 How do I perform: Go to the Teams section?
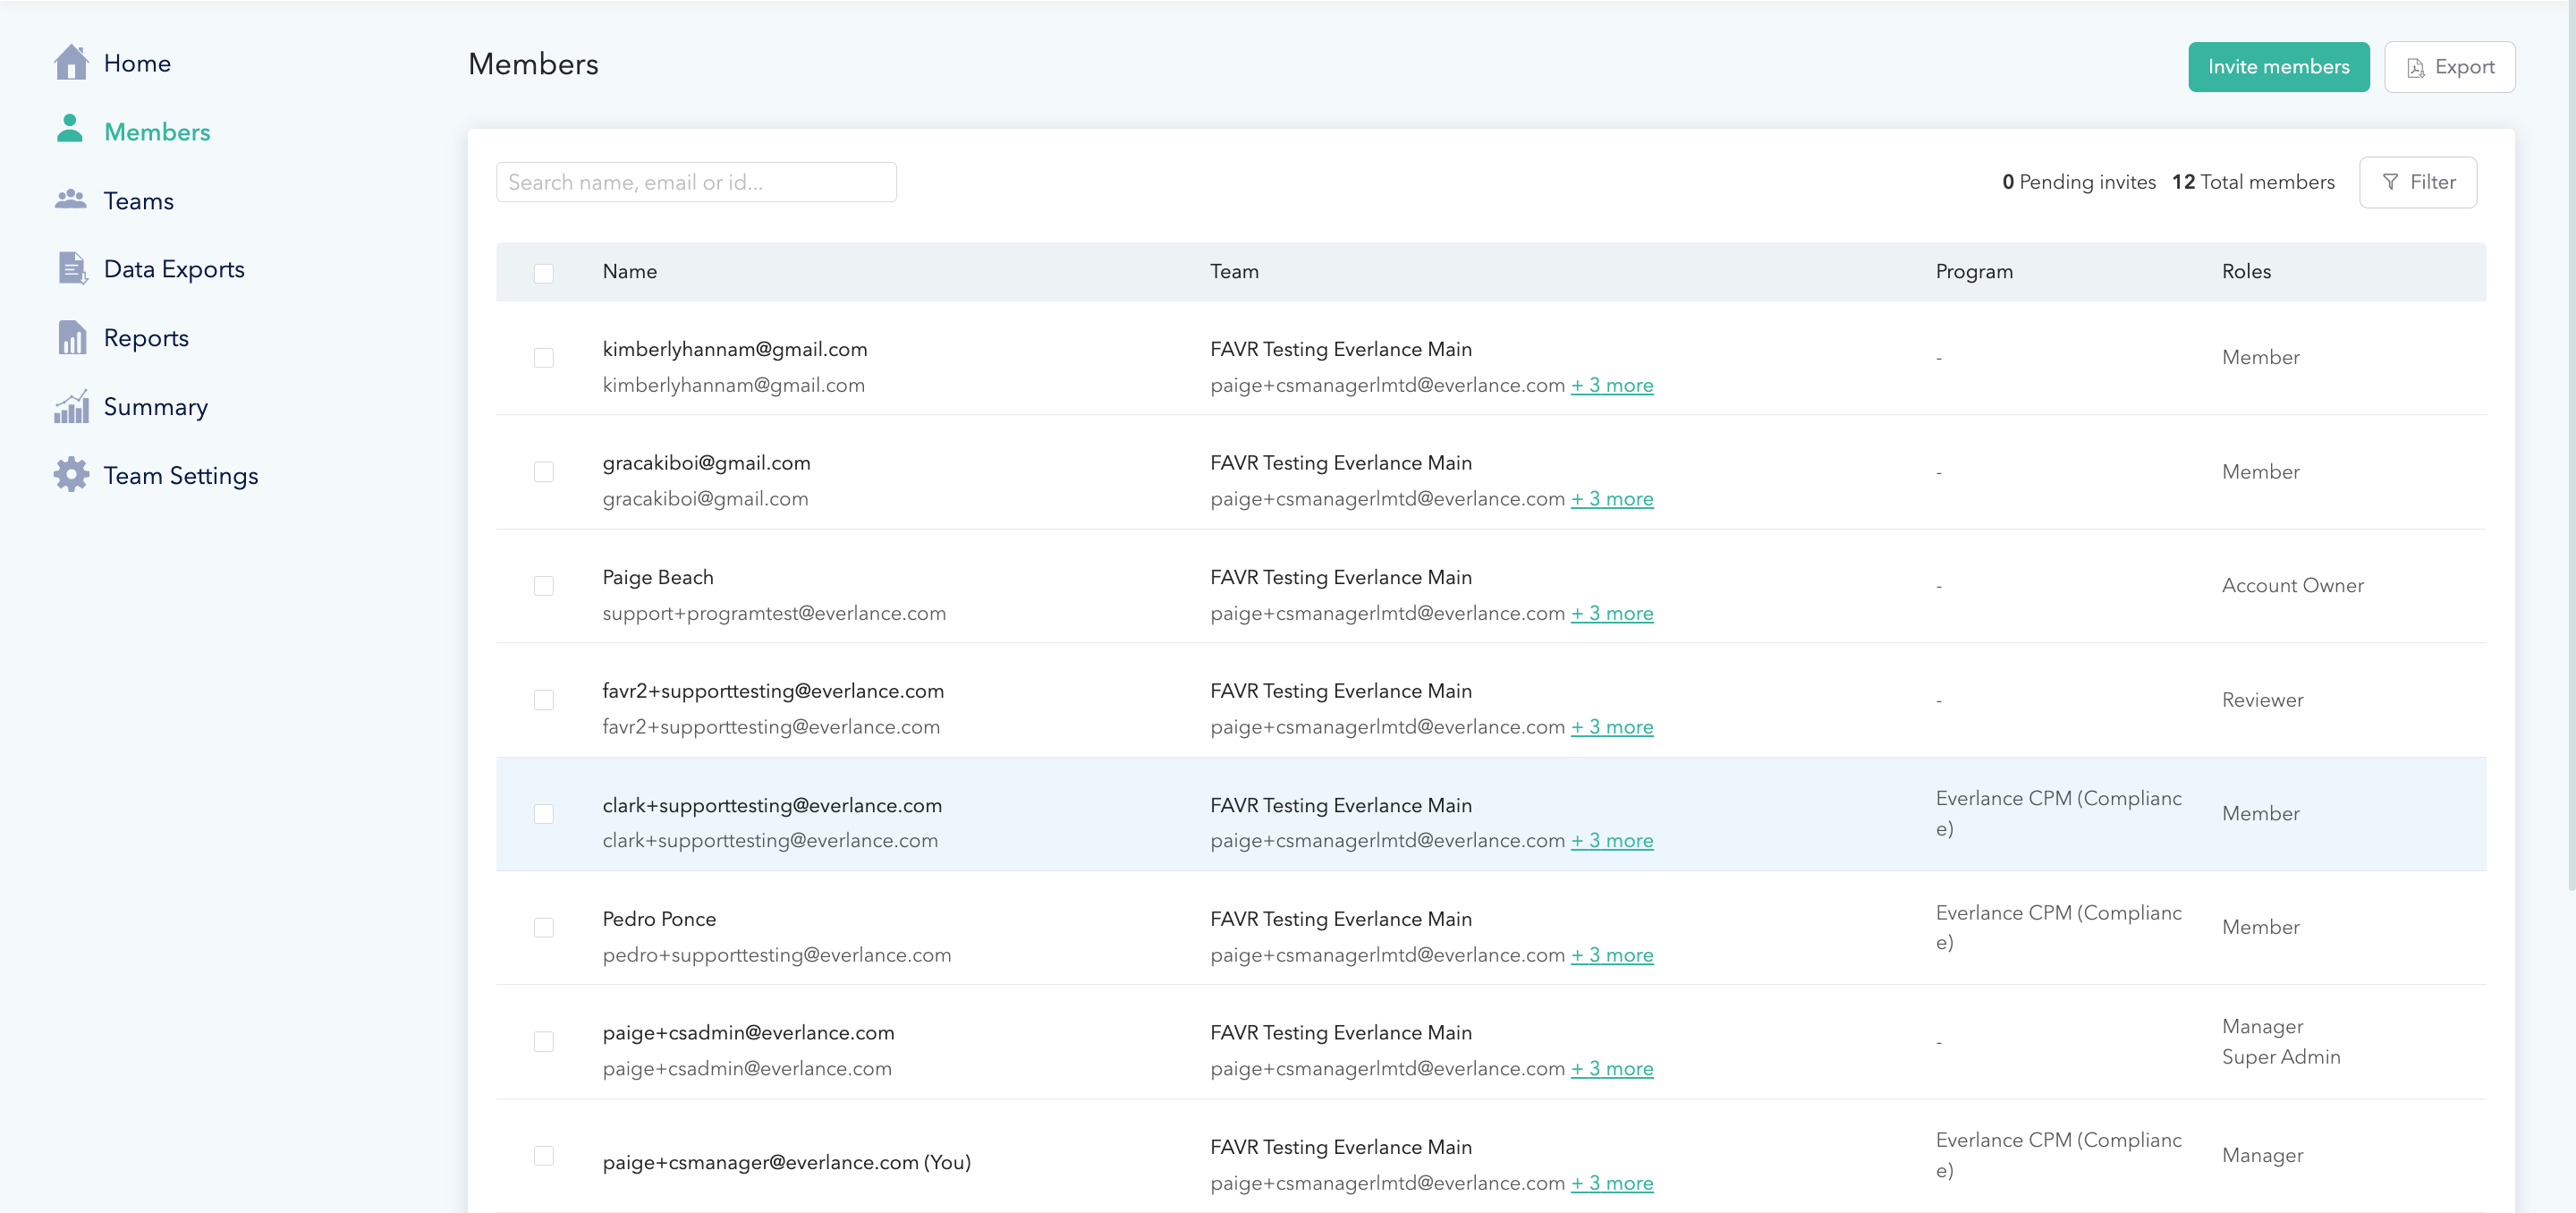(139, 201)
